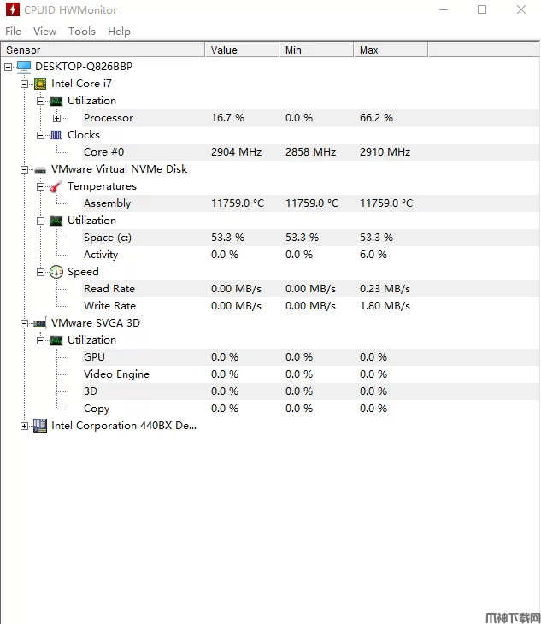Select the Write Rate sensor row
The height and width of the screenshot is (624, 541).
(109, 306)
